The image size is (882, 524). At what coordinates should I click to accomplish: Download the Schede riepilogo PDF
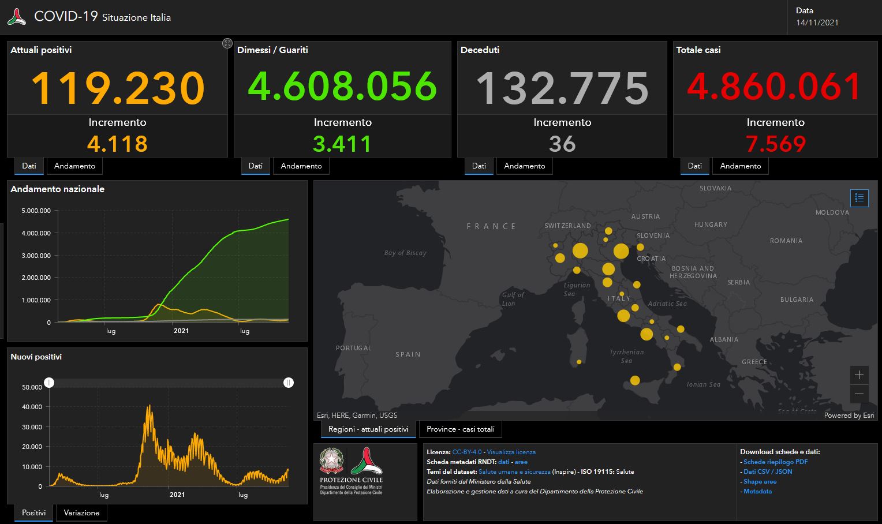(776, 462)
